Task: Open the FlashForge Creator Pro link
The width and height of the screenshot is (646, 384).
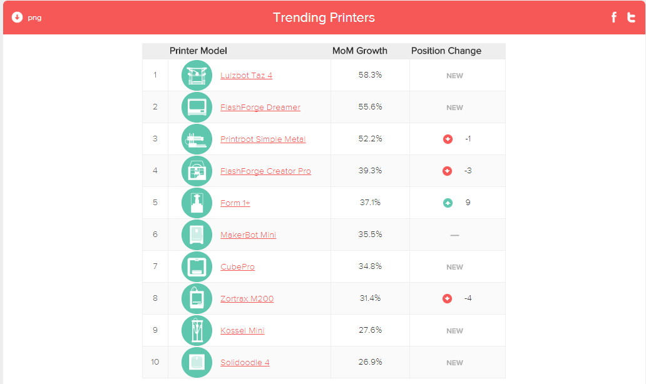Action: tap(266, 171)
